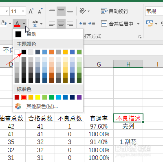The width and height of the screenshot is (163, 162).
Task: Select the 直通率 header cell
Action: [99, 118]
